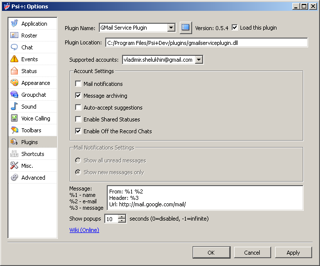Increase Show popups seconds with up arrow
Image resolution: width=320 pixels, height=266 pixels.
(122, 216)
